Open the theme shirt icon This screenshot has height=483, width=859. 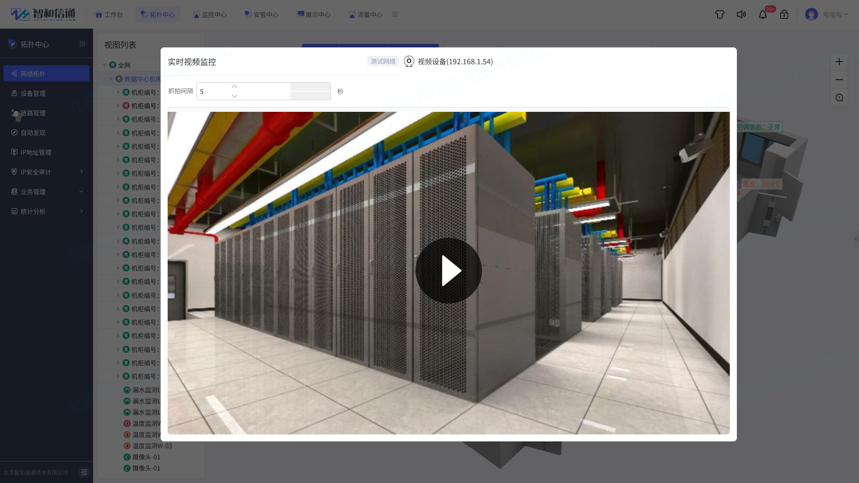pyautogui.click(x=720, y=14)
